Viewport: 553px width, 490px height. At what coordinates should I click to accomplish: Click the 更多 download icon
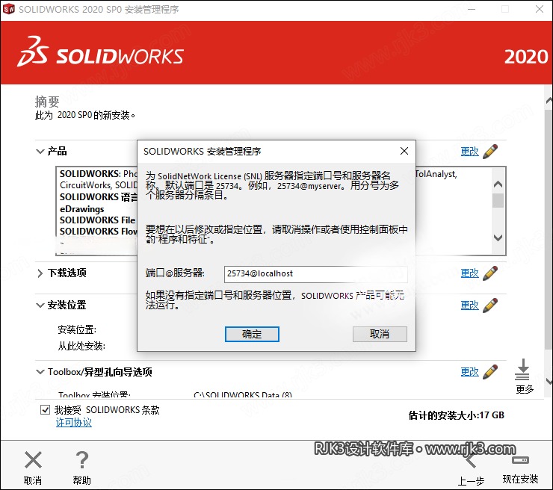[523, 370]
